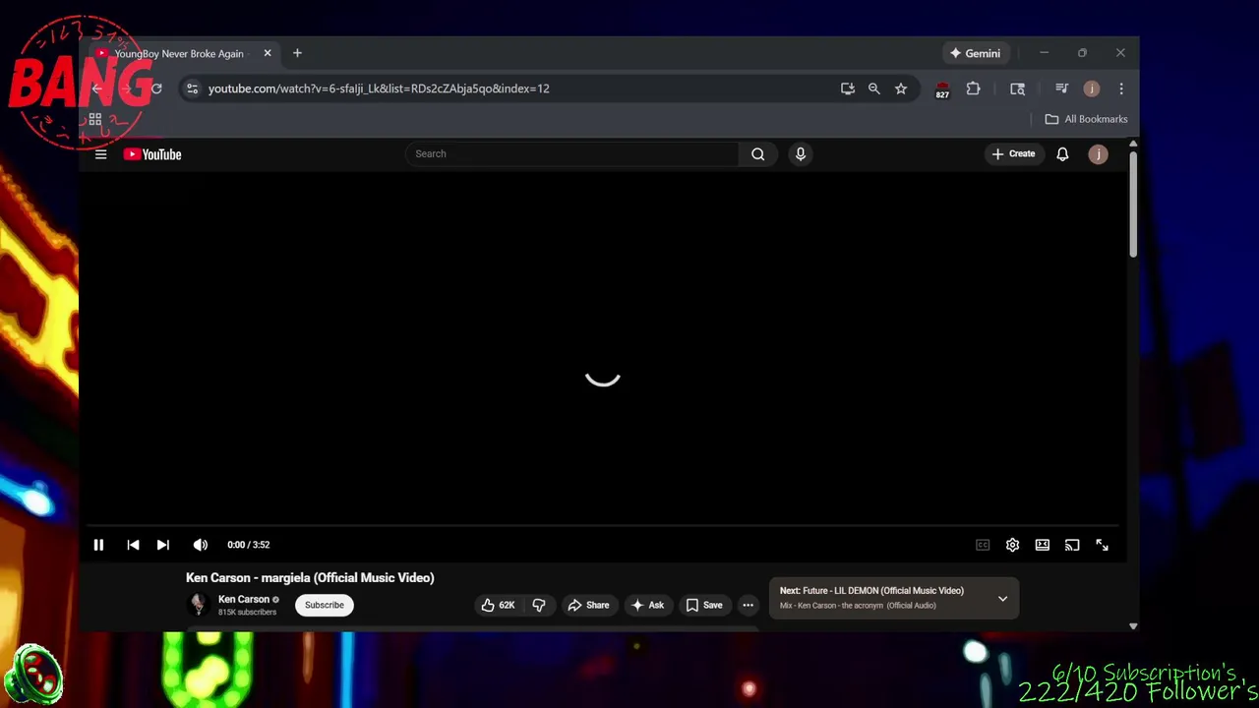Open the player settings gear
The image size is (1259, 708).
click(x=1012, y=545)
